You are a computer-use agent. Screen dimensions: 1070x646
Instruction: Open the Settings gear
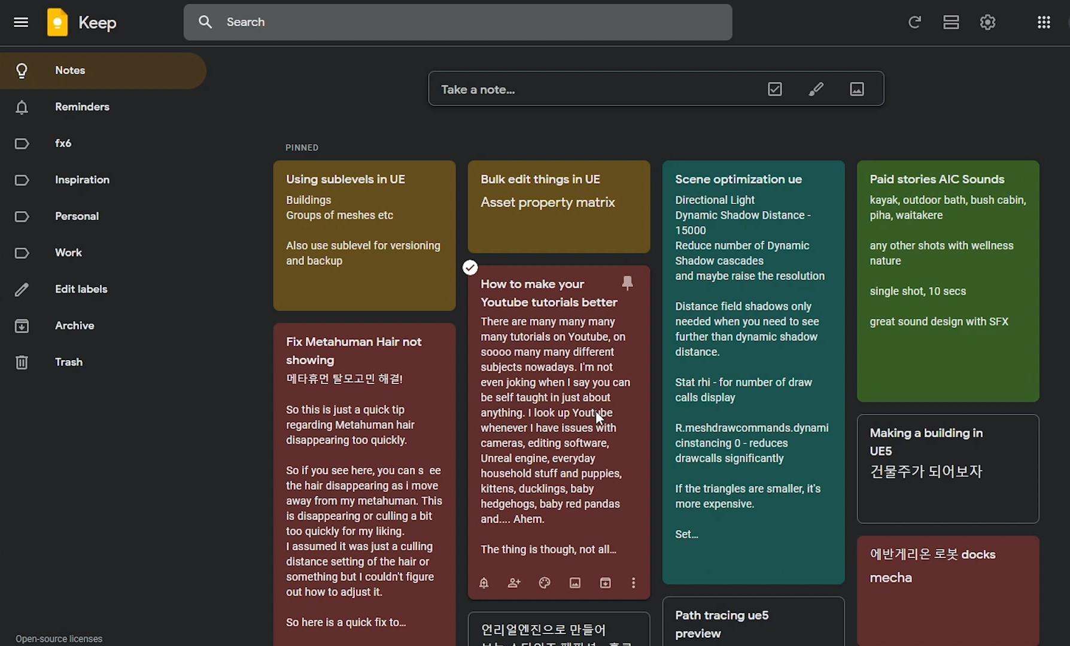point(987,22)
